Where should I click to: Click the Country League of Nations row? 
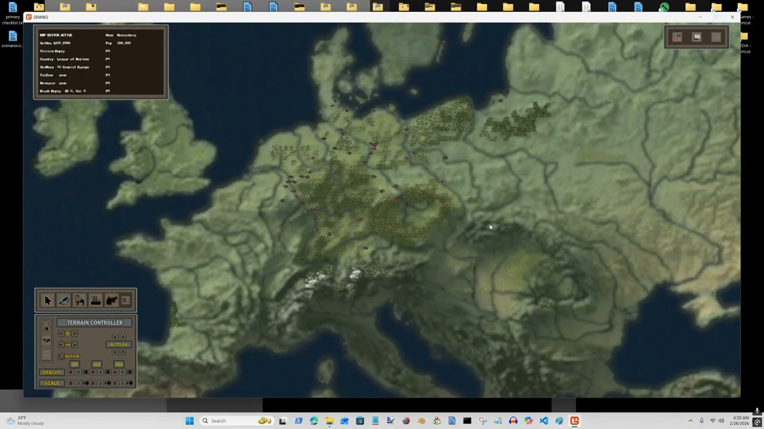pos(64,59)
